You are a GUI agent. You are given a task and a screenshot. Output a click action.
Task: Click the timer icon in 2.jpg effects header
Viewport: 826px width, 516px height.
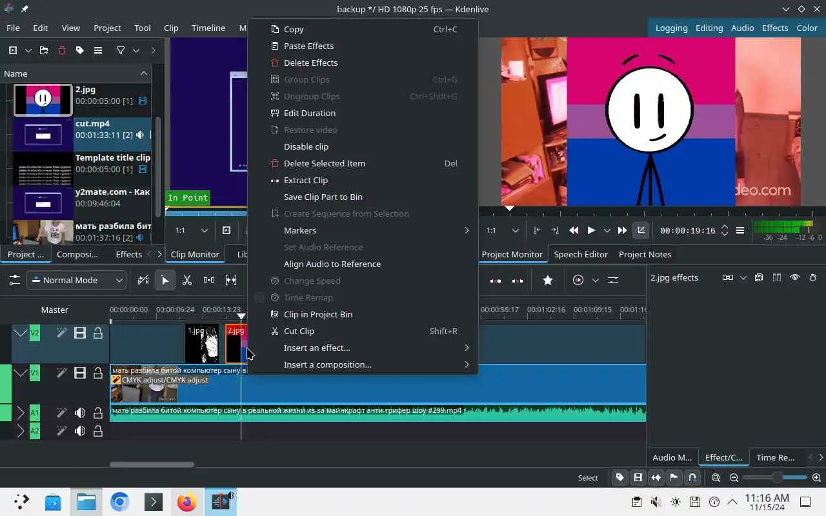tap(813, 277)
